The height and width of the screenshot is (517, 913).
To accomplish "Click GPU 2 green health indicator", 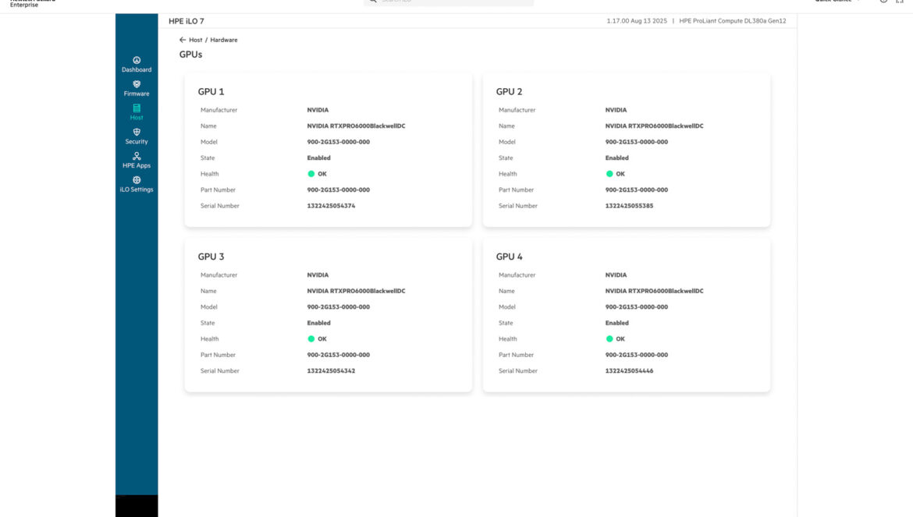I will [x=609, y=174].
